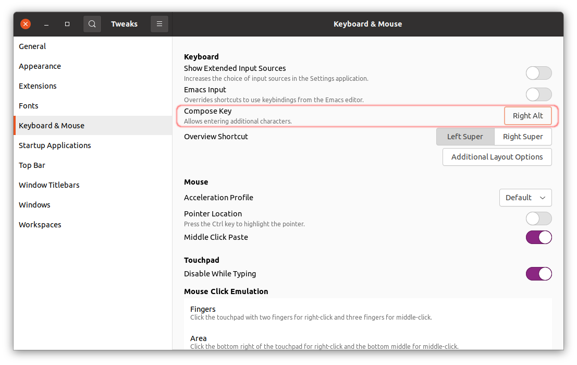Minimize the Tweaks window
Viewport: 577px width, 365px height.
(46, 24)
